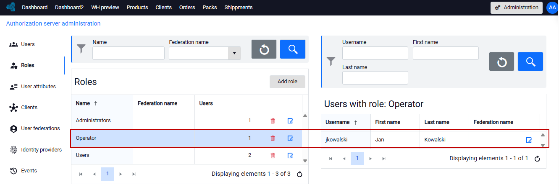The width and height of the screenshot is (559, 195).
Task: Delete the Administrators role
Action: [x=273, y=121]
